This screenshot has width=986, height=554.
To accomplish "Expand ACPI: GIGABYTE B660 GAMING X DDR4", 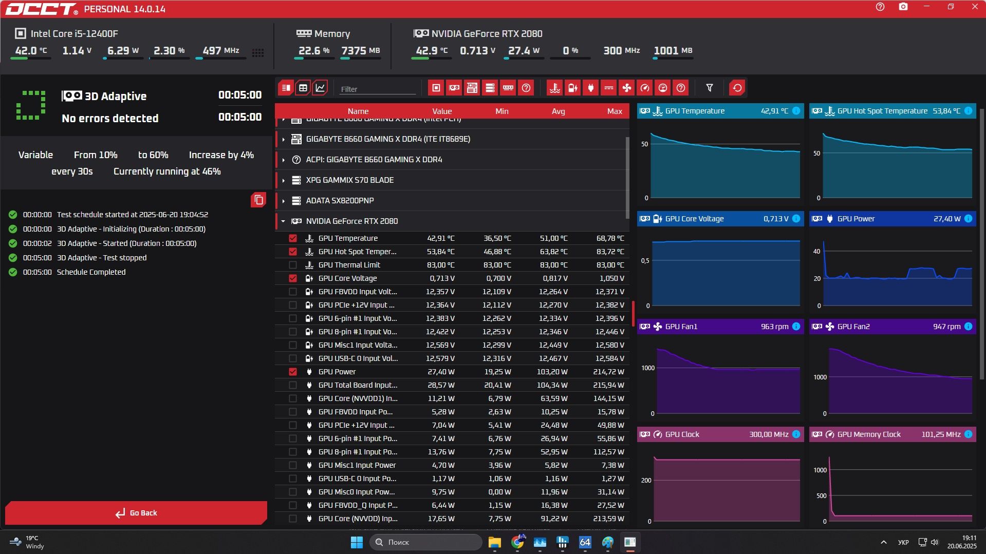I will [x=283, y=160].
